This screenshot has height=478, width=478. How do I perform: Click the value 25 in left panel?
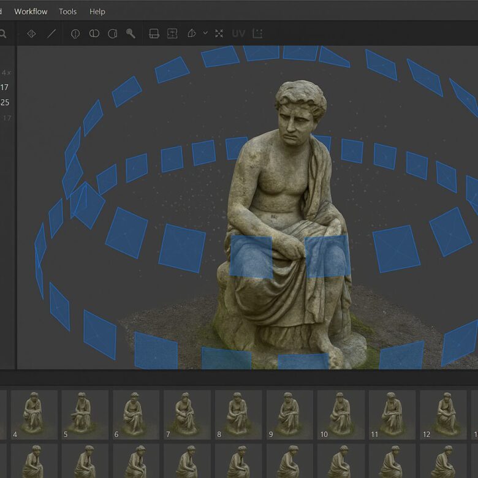4,102
